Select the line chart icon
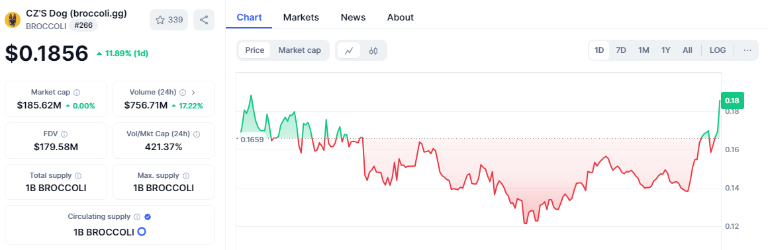This screenshot has height=250, width=768. click(349, 50)
